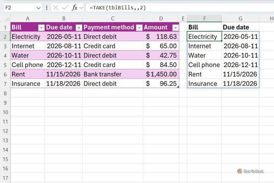Select row 2 header
This screenshot has height=183, width=274.
coord(5,37)
